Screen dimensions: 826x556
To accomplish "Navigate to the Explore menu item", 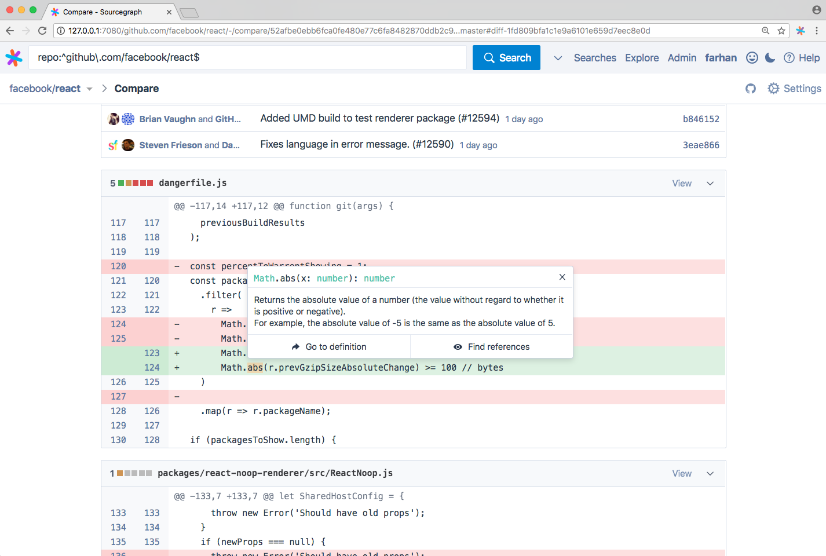I will coord(641,57).
